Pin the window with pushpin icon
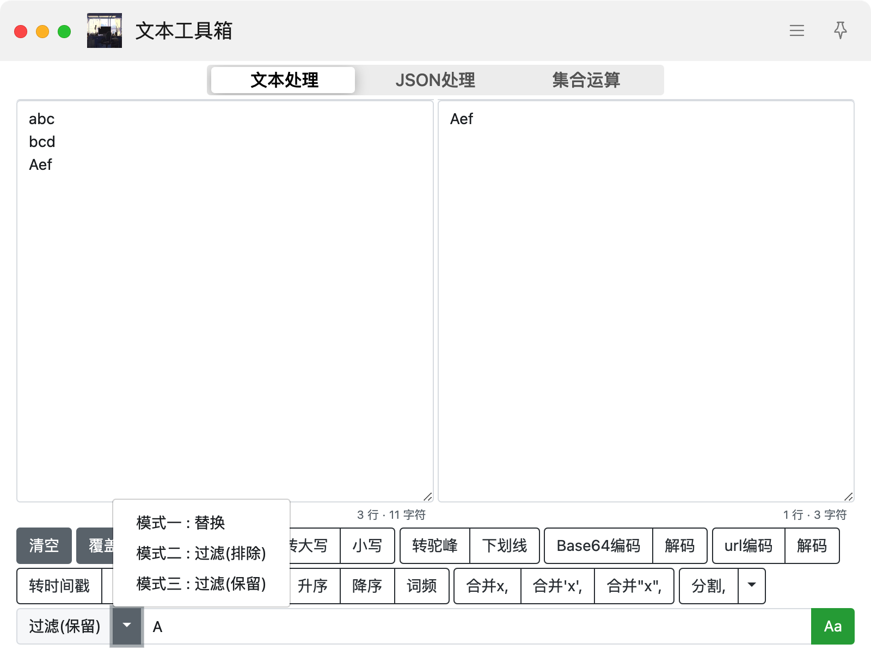 840,30
